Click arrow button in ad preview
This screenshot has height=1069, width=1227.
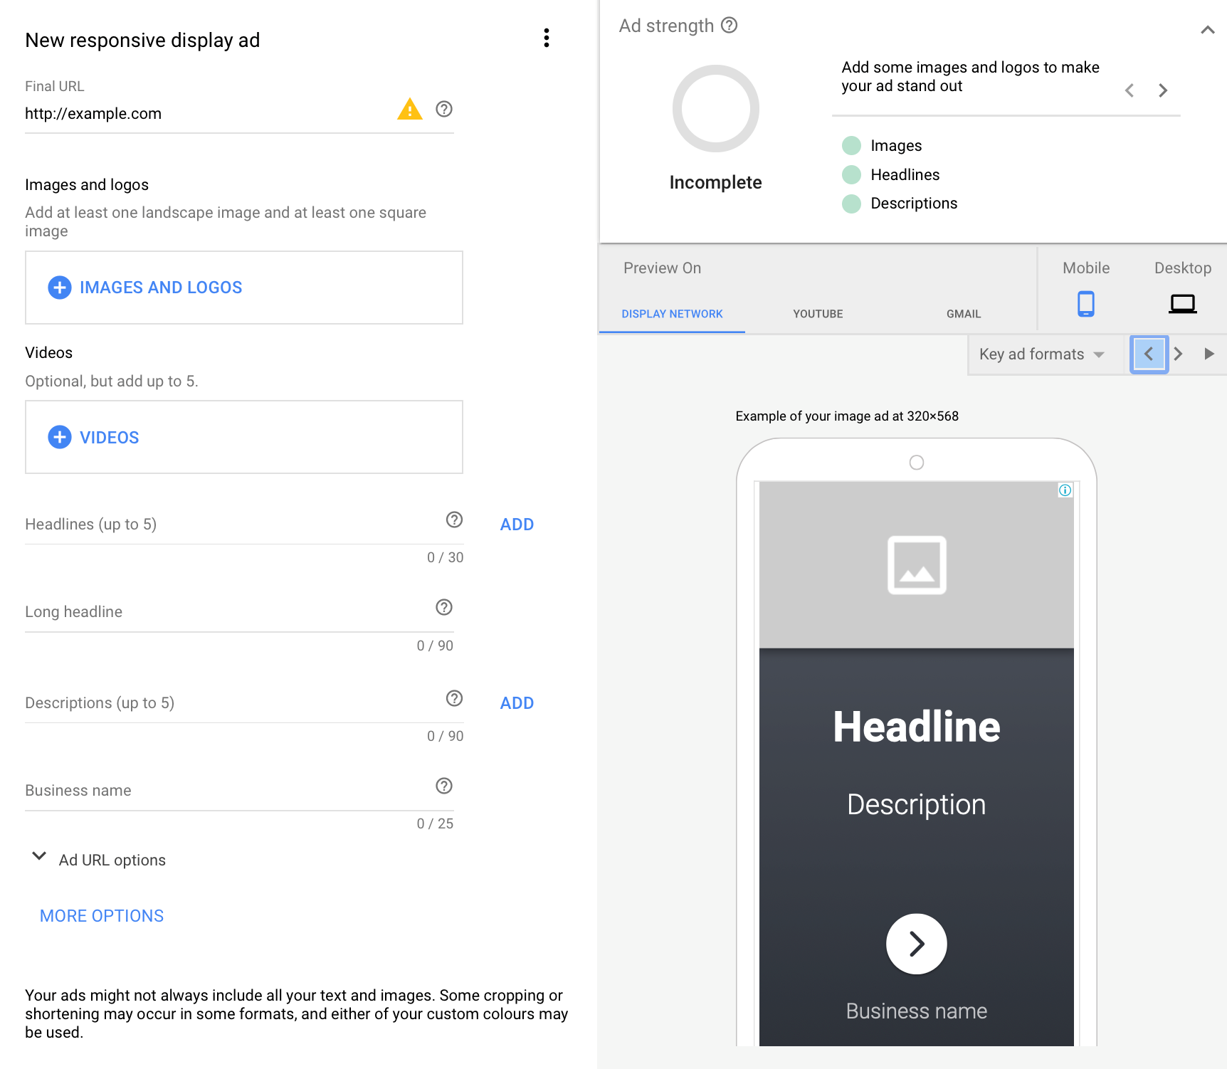coord(917,944)
